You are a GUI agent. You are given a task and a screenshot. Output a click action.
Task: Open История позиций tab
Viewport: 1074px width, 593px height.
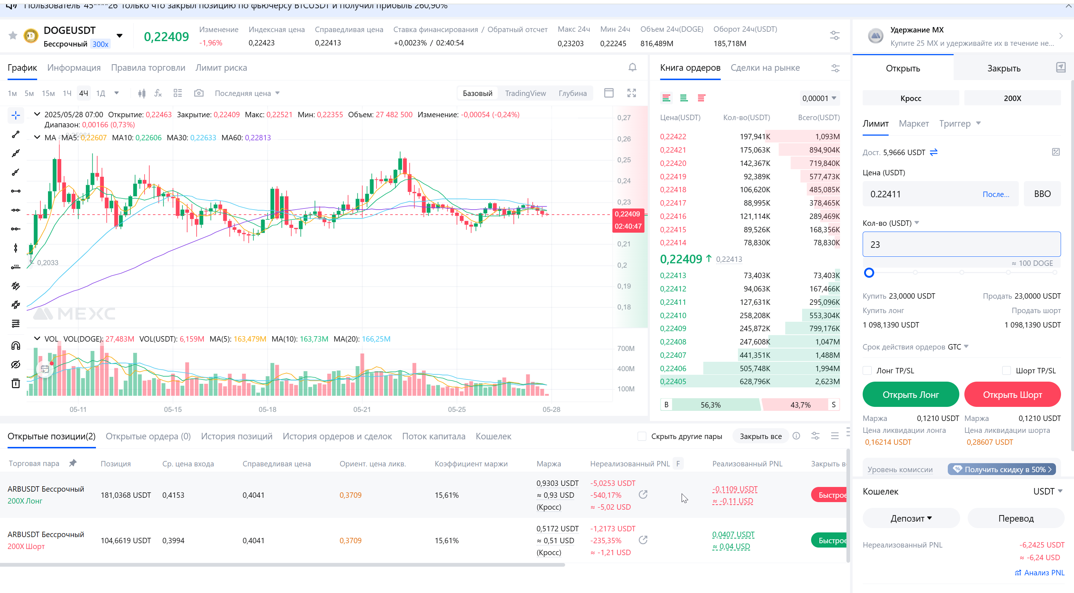[x=236, y=436]
